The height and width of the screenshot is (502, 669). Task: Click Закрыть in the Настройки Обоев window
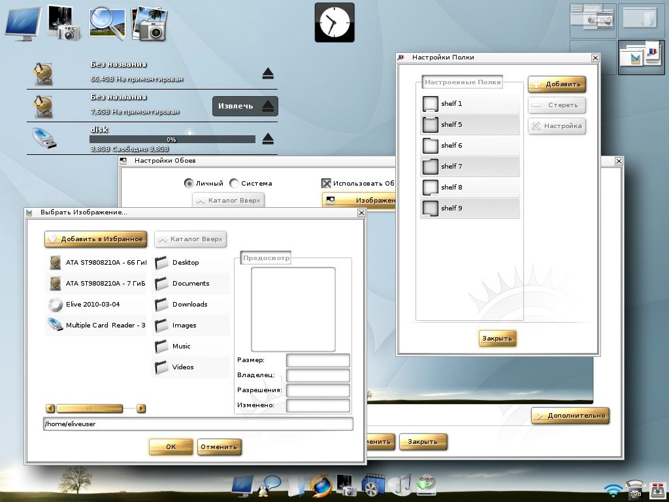click(x=423, y=441)
